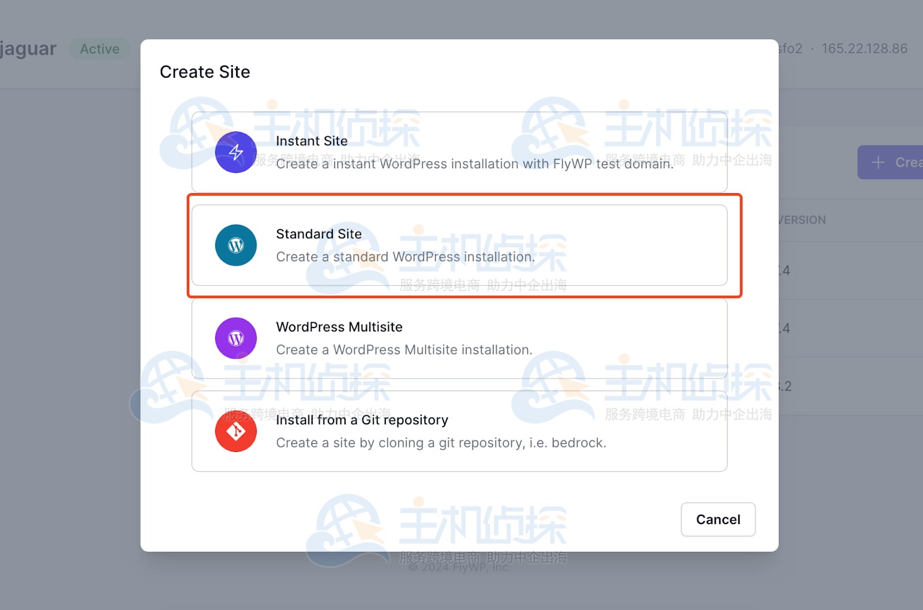The image size is (923, 610).
Task: Click the Create button label behind dialog
Action: [909, 163]
